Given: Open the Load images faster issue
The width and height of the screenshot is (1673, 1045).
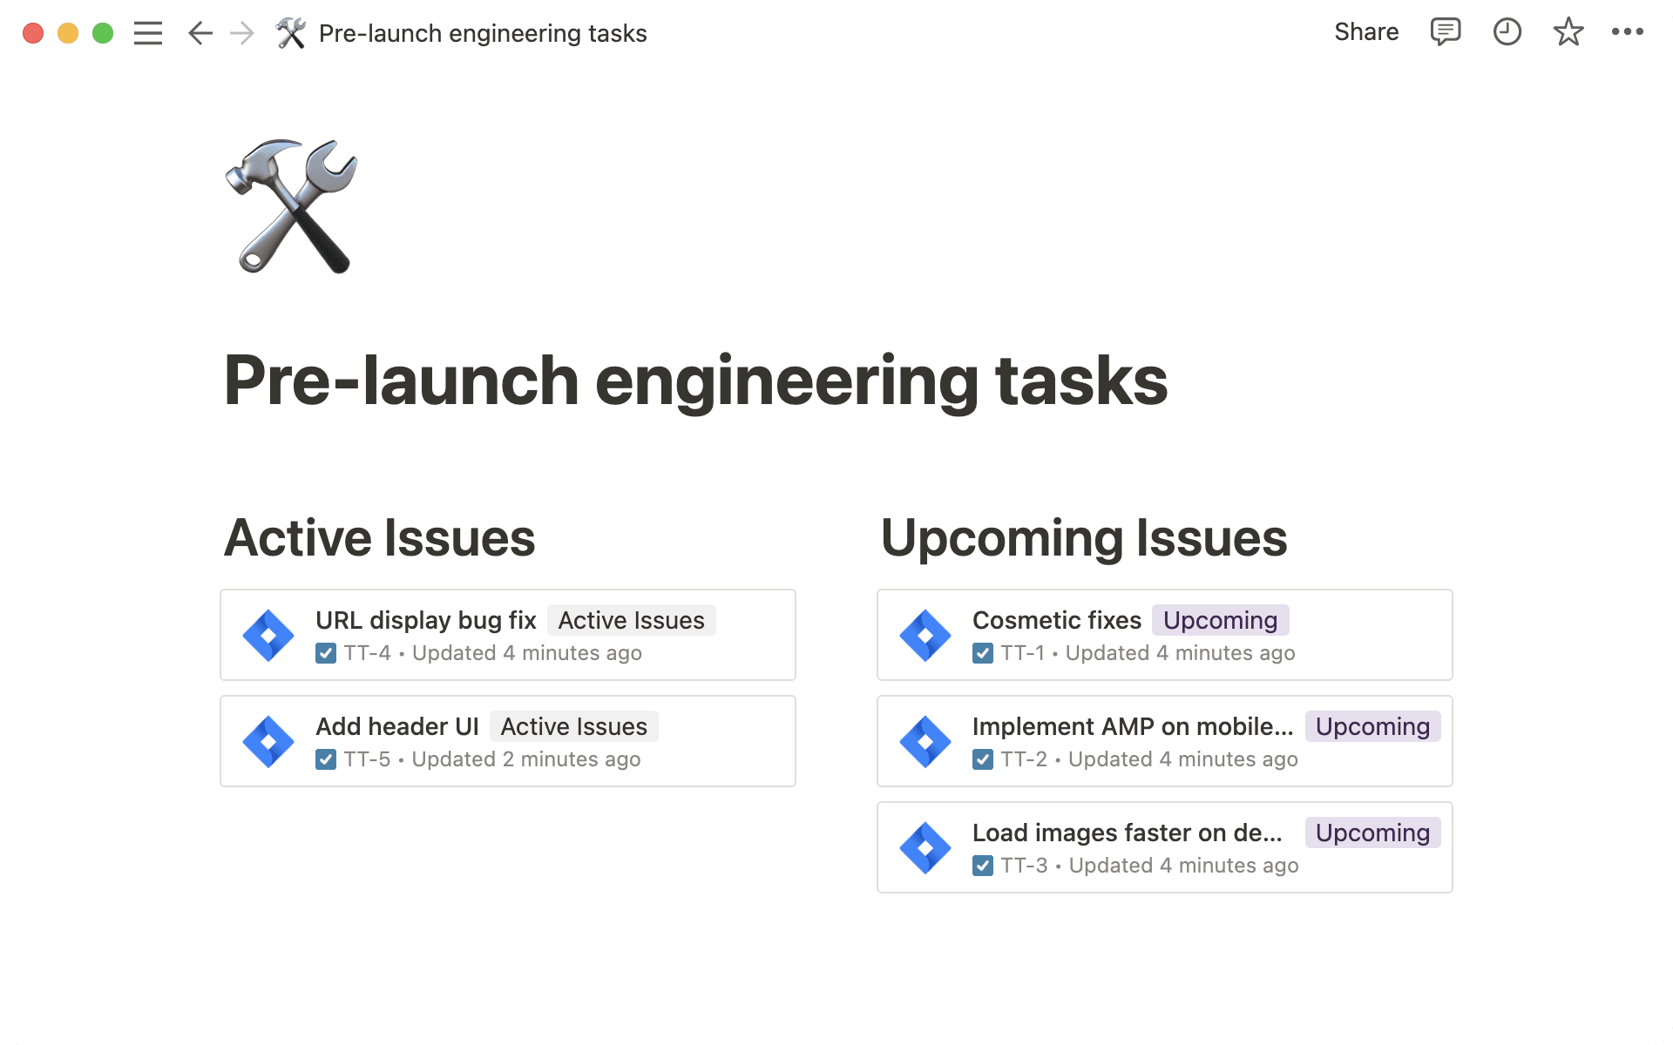Looking at the screenshot, I should [1128, 833].
